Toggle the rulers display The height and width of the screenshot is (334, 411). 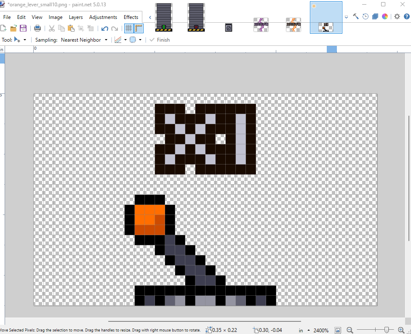coord(139,28)
